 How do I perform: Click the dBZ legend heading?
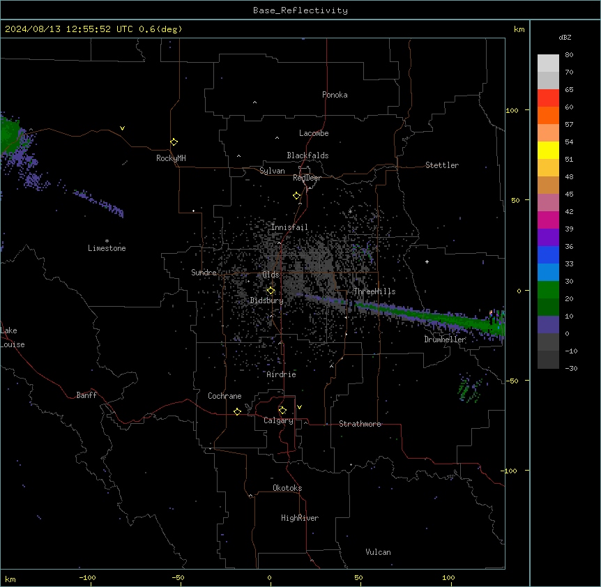[x=565, y=38]
